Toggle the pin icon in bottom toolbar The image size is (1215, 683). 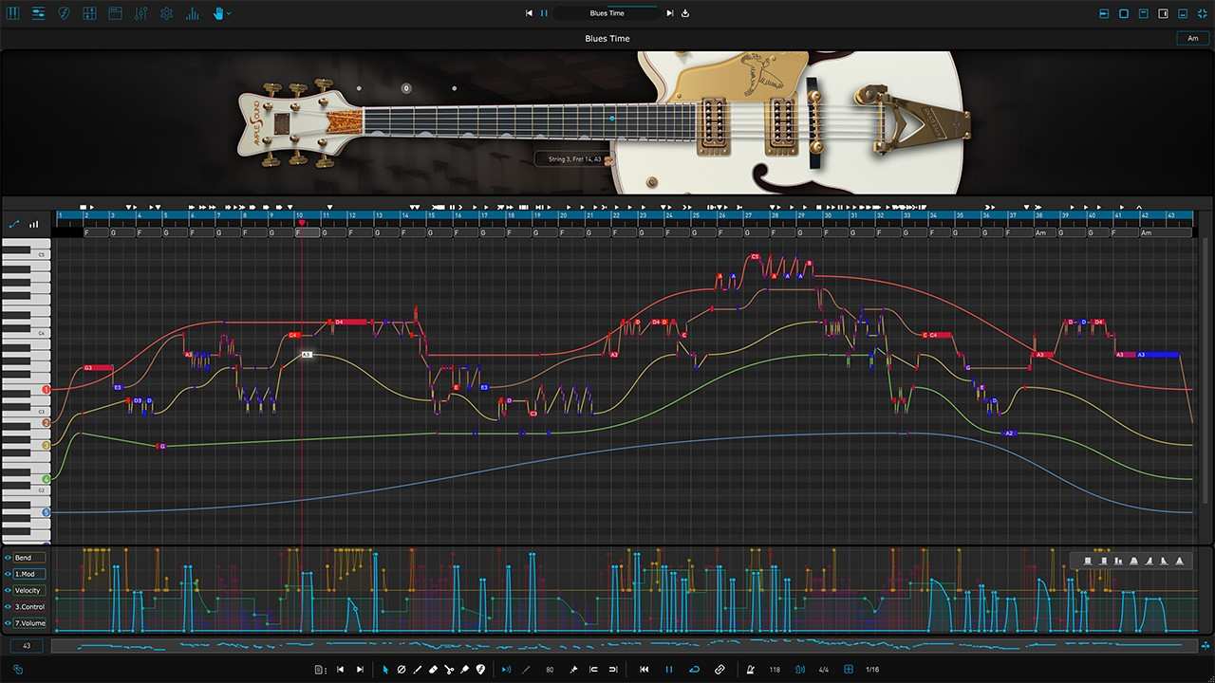coord(573,670)
